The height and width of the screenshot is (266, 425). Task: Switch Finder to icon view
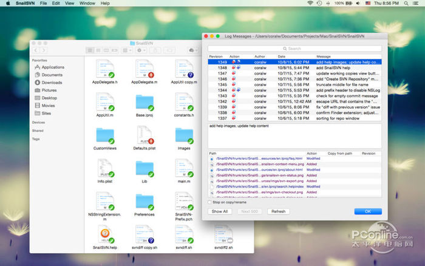click(90, 49)
